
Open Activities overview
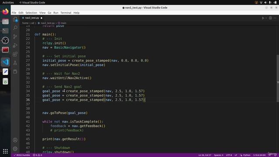8,3
